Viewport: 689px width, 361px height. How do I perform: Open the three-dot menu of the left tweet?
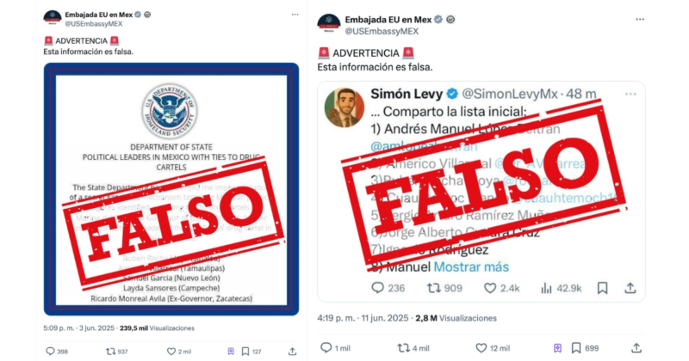tap(295, 15)
